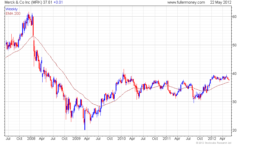Click the 60 price axis label
This screenshot has width=253, height=145.
click(x=234, y=17)
